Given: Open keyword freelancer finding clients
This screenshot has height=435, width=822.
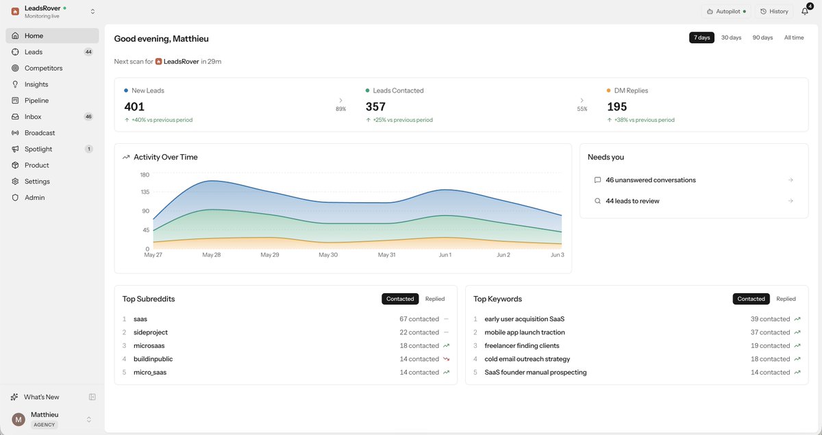Looking at the screenshot, I should (x=637, y=346).
